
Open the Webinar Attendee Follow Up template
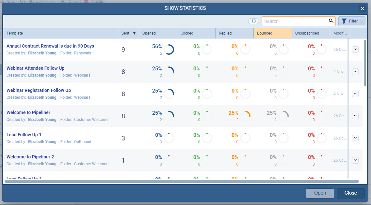(35, 68)
